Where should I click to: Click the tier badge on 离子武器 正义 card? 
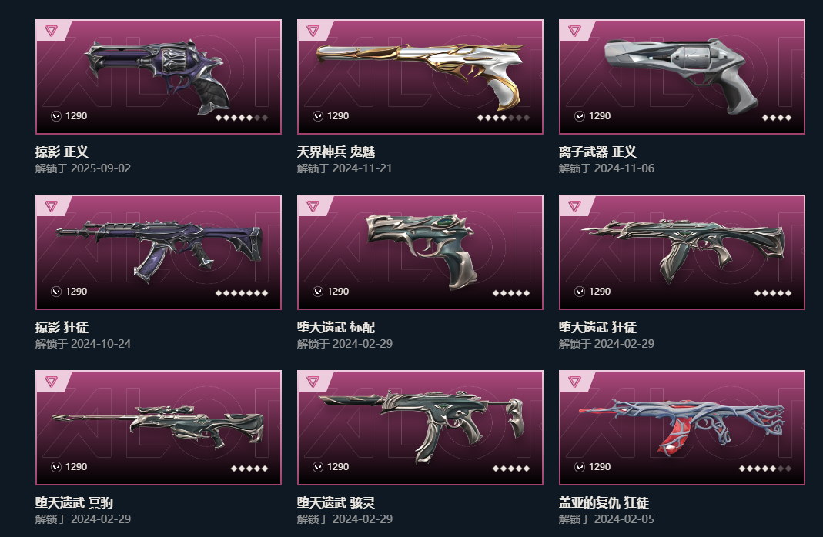[575, 31]
